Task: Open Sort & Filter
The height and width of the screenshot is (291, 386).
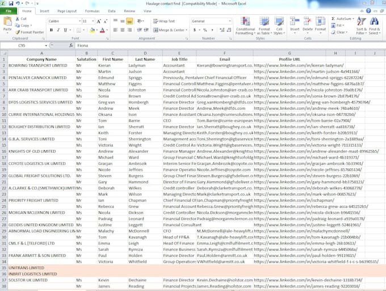Action: [x=362, y=26]
